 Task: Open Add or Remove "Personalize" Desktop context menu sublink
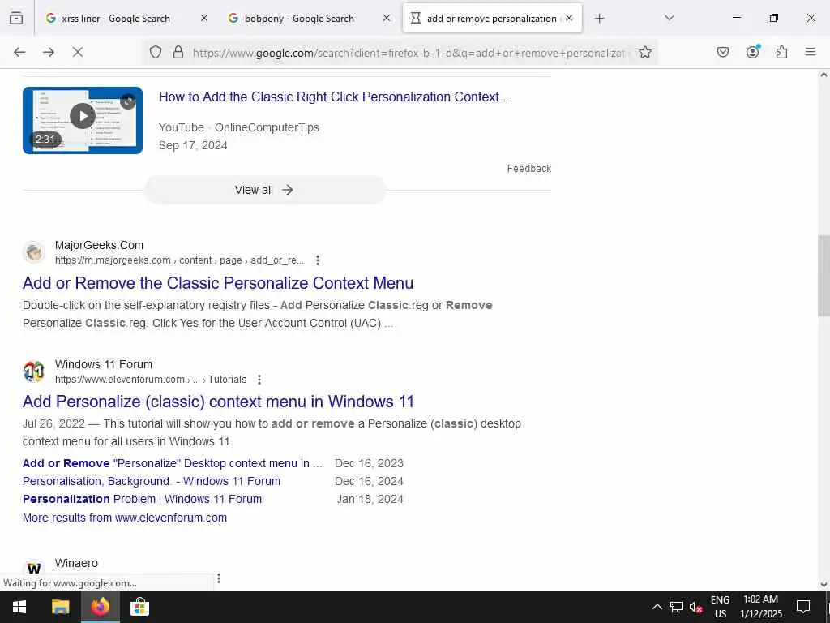pyautogui.click(x=173, y=463)
